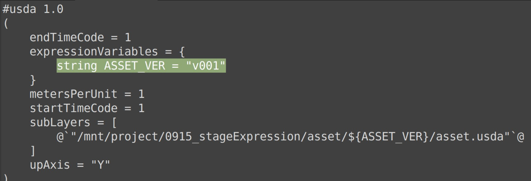Click the highlighted string ASSET_VER line

point(141,66)
